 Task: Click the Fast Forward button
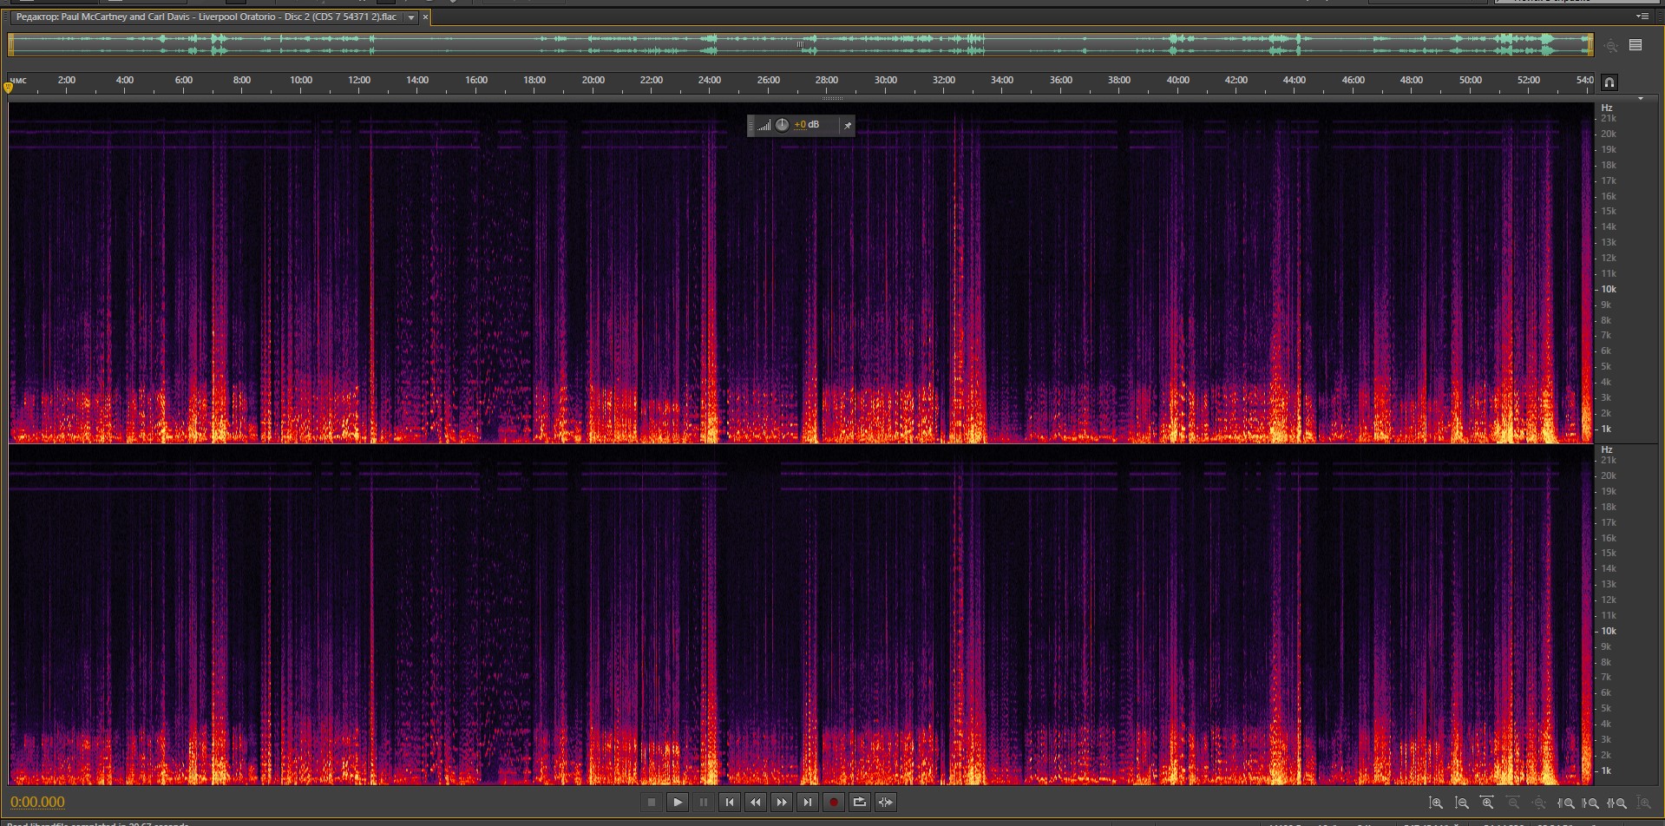point(782,803)
